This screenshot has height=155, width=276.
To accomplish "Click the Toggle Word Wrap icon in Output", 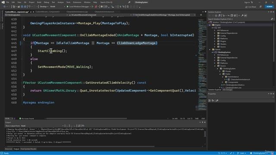I will coord(79,126).
